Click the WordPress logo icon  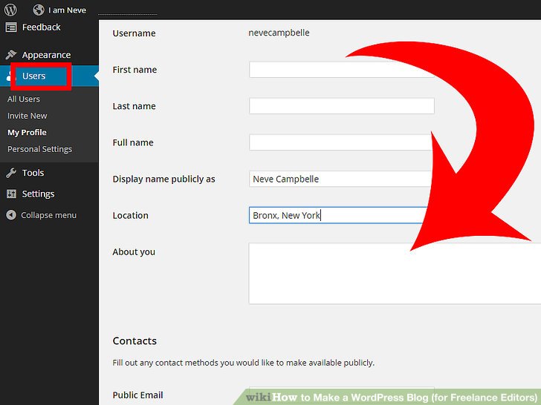pos(11,10)
